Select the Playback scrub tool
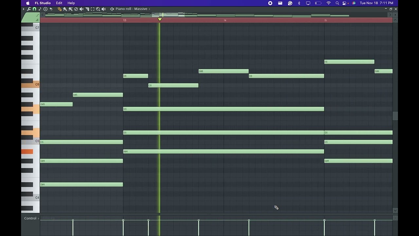This screenshot has height=236, width=419. coord(103,9)
